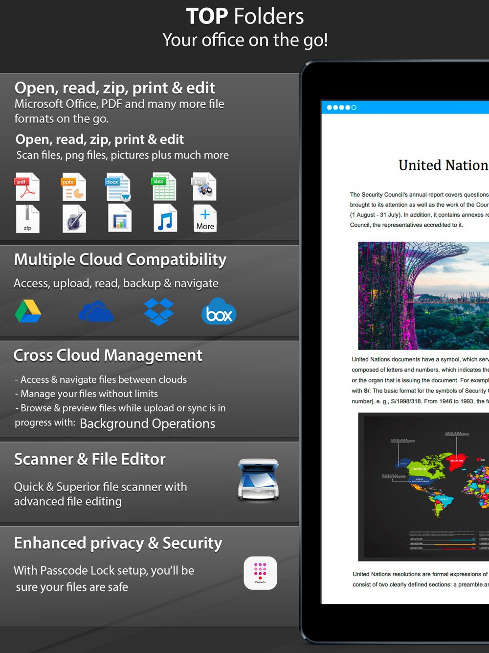Click the XLSX spreadsheet file icon
The height and width of the screenshot is (653, 489).
164,187
